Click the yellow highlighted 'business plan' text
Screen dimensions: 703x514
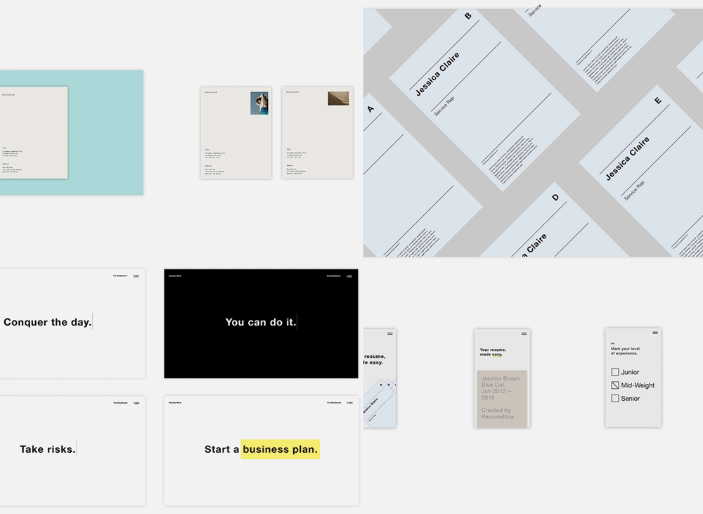point(280,449)
